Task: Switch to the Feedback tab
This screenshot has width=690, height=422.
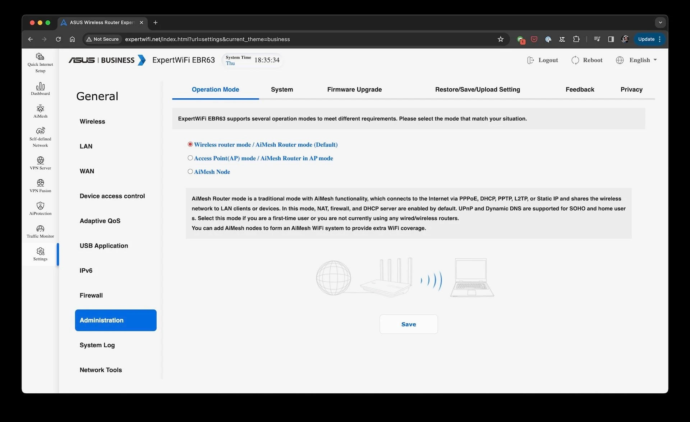Action: click(580, 89)
